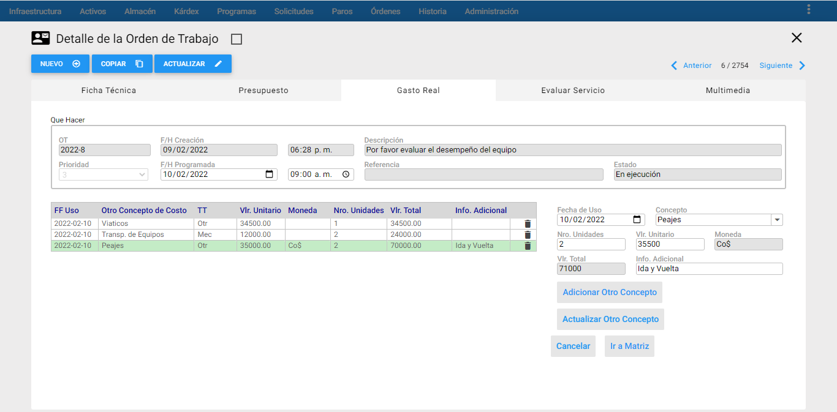Open calendar picker for F/H Programada
Viewport: 837px width, 412px height.
click(x=270, y=174)
